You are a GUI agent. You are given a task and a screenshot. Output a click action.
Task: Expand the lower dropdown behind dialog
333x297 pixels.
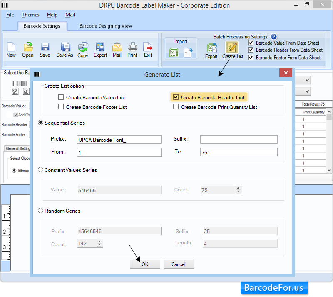coord(307,91)
